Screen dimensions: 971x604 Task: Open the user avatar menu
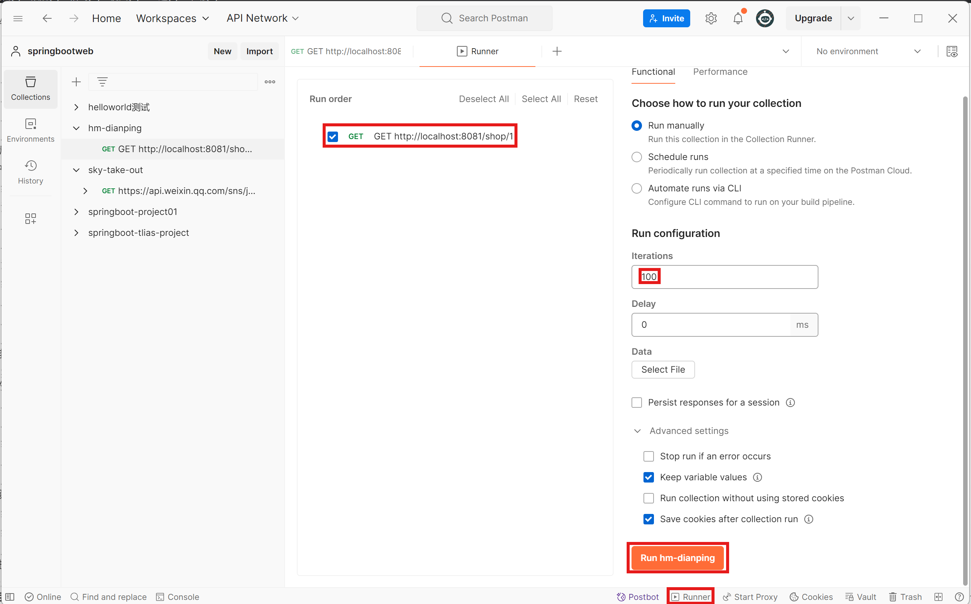point(765,18)
